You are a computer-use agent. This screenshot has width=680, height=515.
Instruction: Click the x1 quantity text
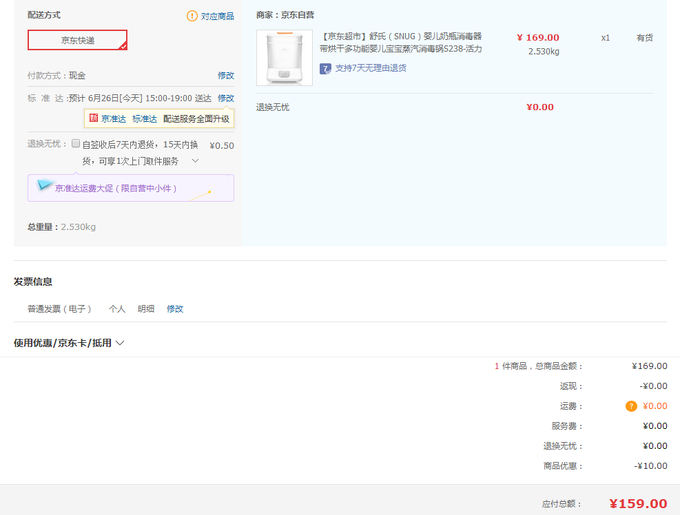606,38
